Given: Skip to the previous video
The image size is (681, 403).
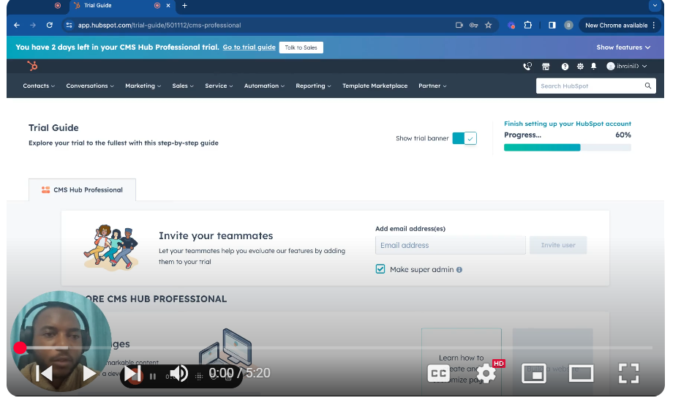Looking at the screenshot, I should point(44,373).
